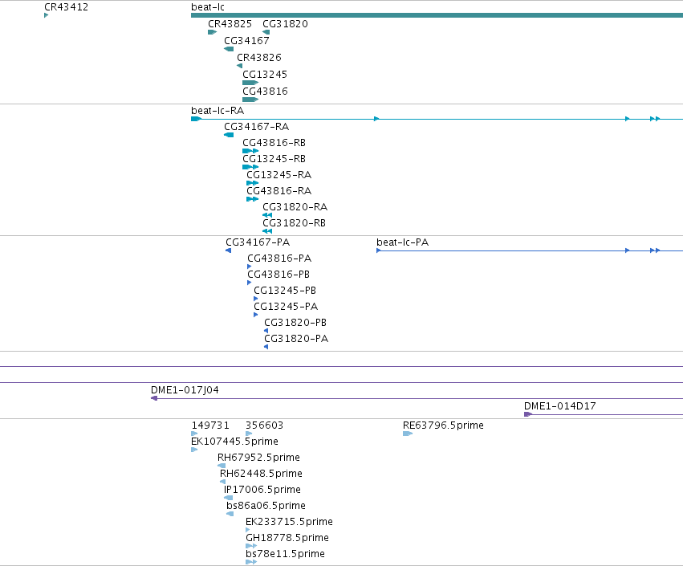The width and height of the screenshot is (683, 566).
Task: Select the EK233715.5prime EST label
Action: point(289,522)
